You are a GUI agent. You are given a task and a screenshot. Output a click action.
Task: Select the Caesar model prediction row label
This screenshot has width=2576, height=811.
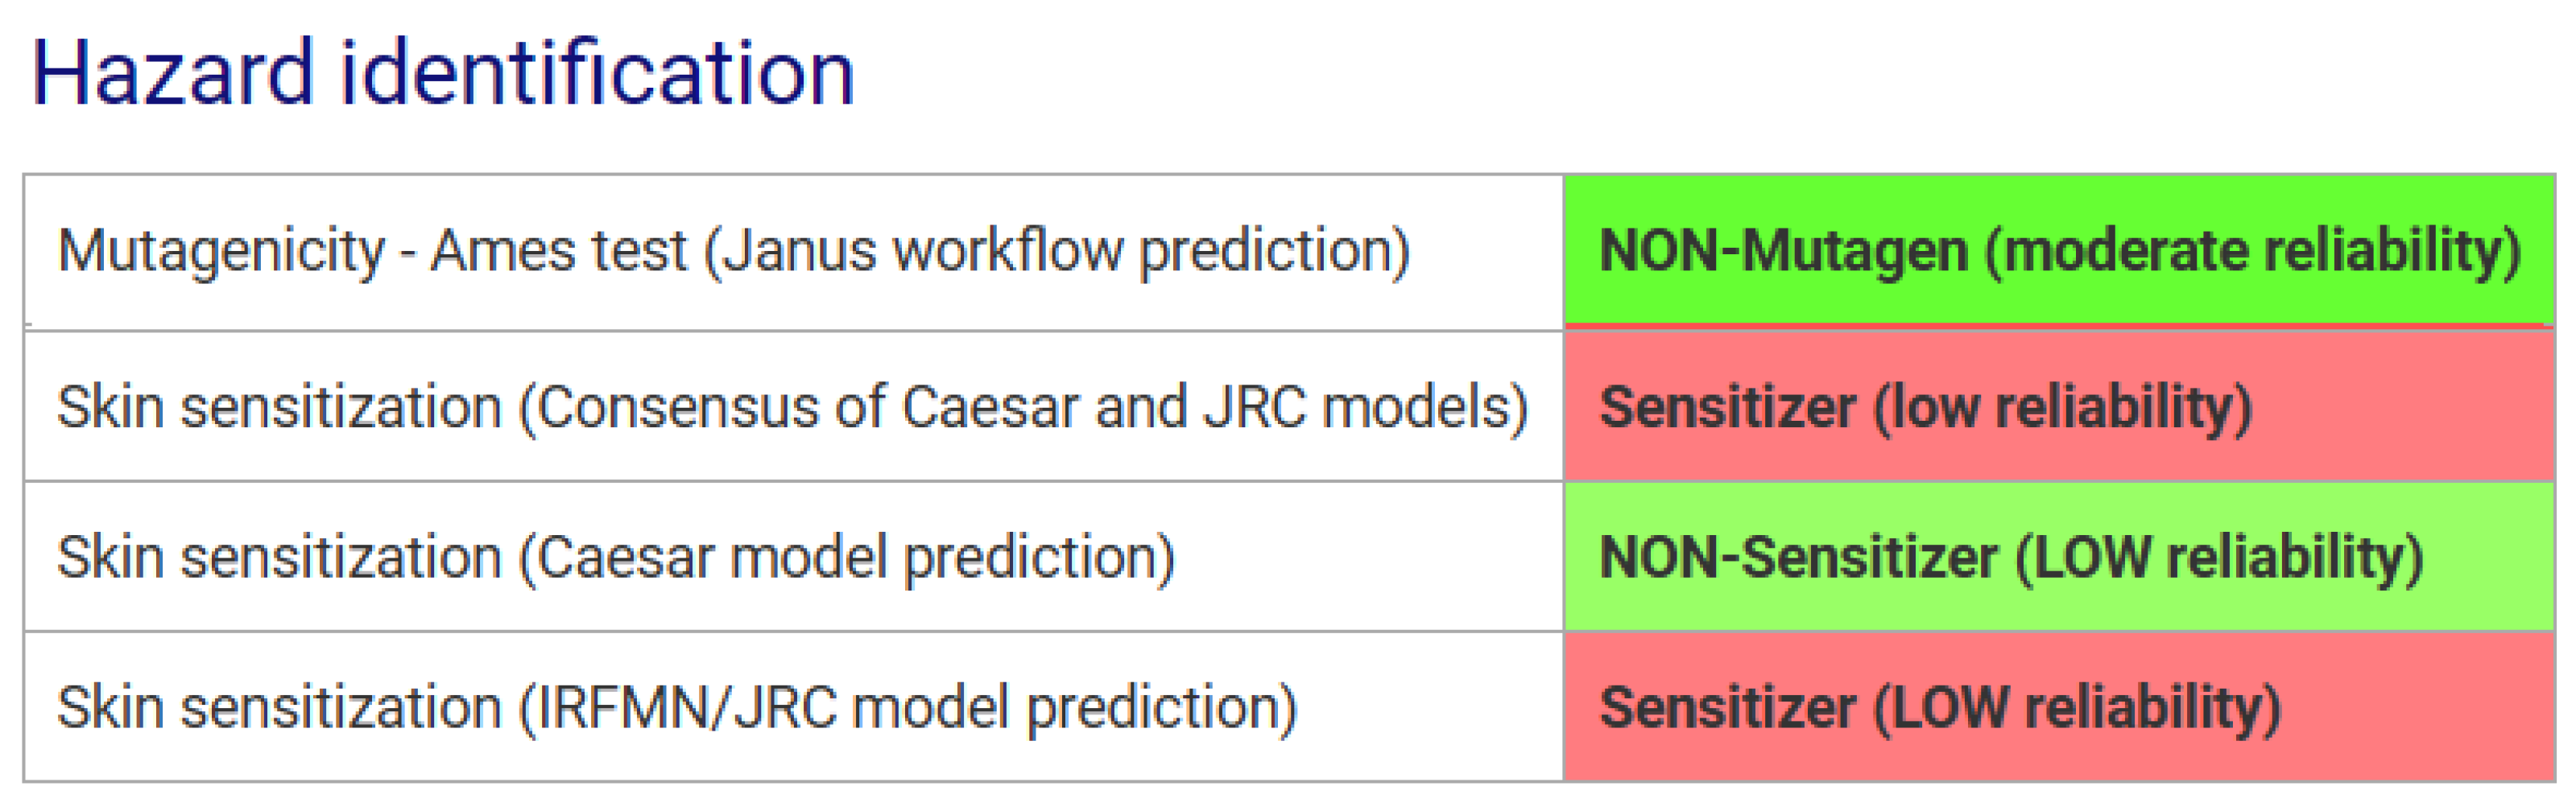click(x=615, y=556)
